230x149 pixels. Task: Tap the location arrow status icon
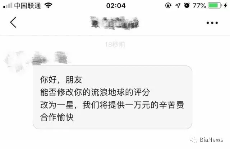coord(178,6)
